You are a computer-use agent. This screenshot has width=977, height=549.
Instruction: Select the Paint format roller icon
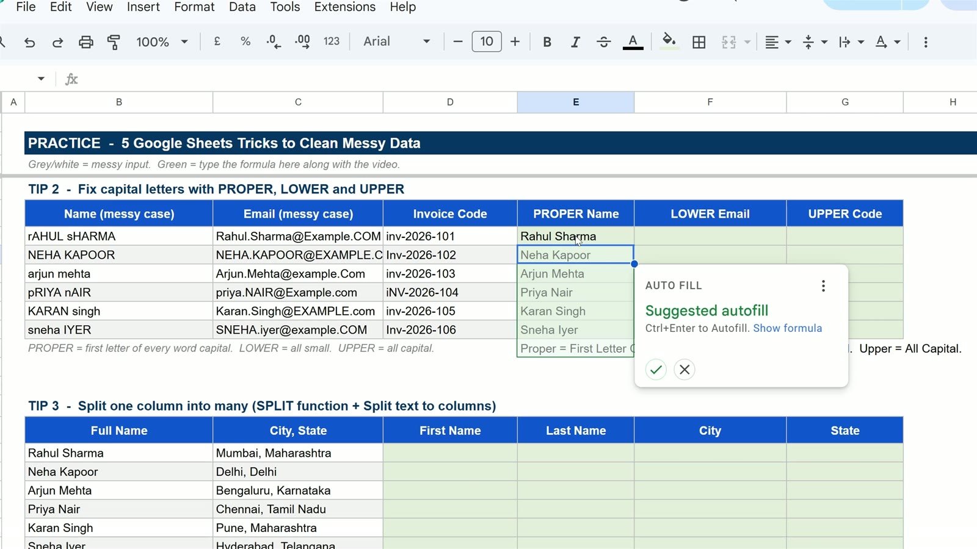[114, 42]
